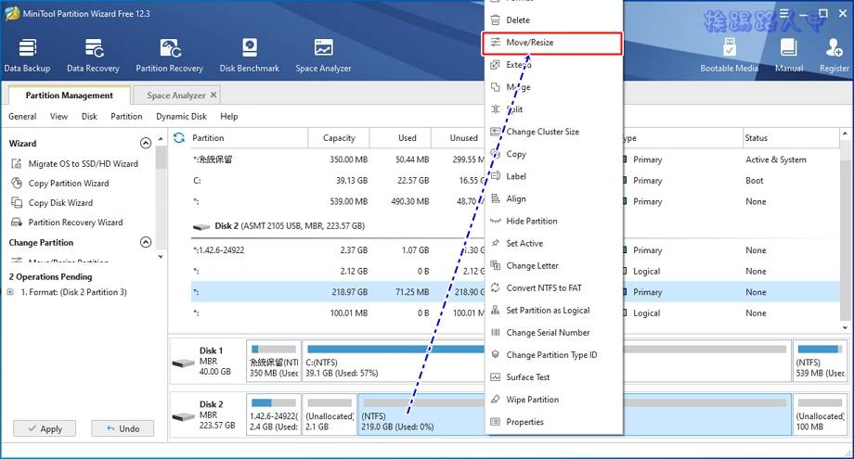Choose Change Partition Type ID
This screenshot has width=854, height=459.
coord(553,354)
